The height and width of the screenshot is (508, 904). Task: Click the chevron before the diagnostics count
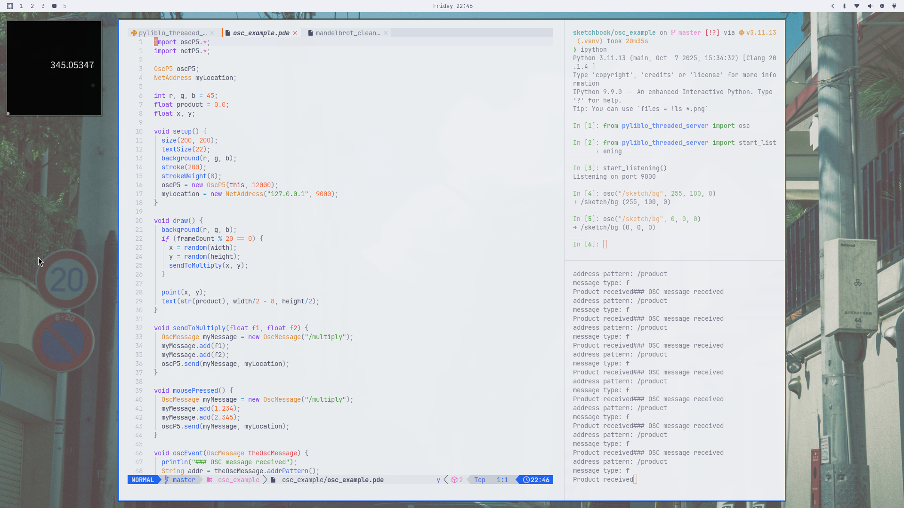(x=445, y=480)
